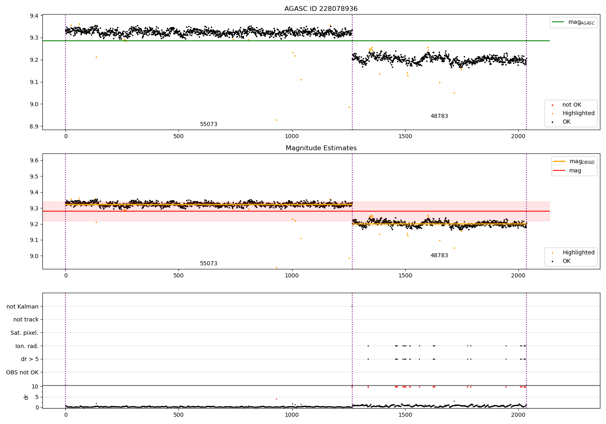Click the "2000" x-tick in the AGASC ID plot
Screen dimensions: 606x424
tap(518, 136)
